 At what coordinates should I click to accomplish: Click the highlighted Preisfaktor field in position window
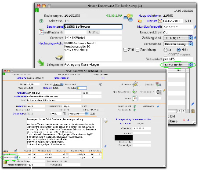tap(82, 88)
